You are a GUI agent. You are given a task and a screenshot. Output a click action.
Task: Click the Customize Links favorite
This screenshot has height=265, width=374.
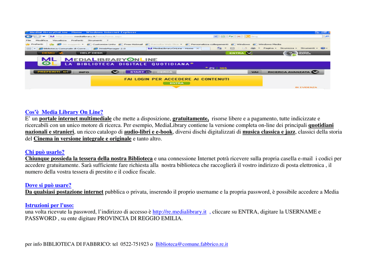click(102, 44)
